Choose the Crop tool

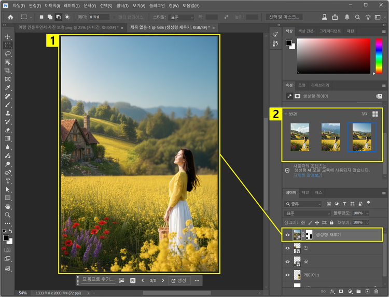pyautogui.click(x=8, y=70)
